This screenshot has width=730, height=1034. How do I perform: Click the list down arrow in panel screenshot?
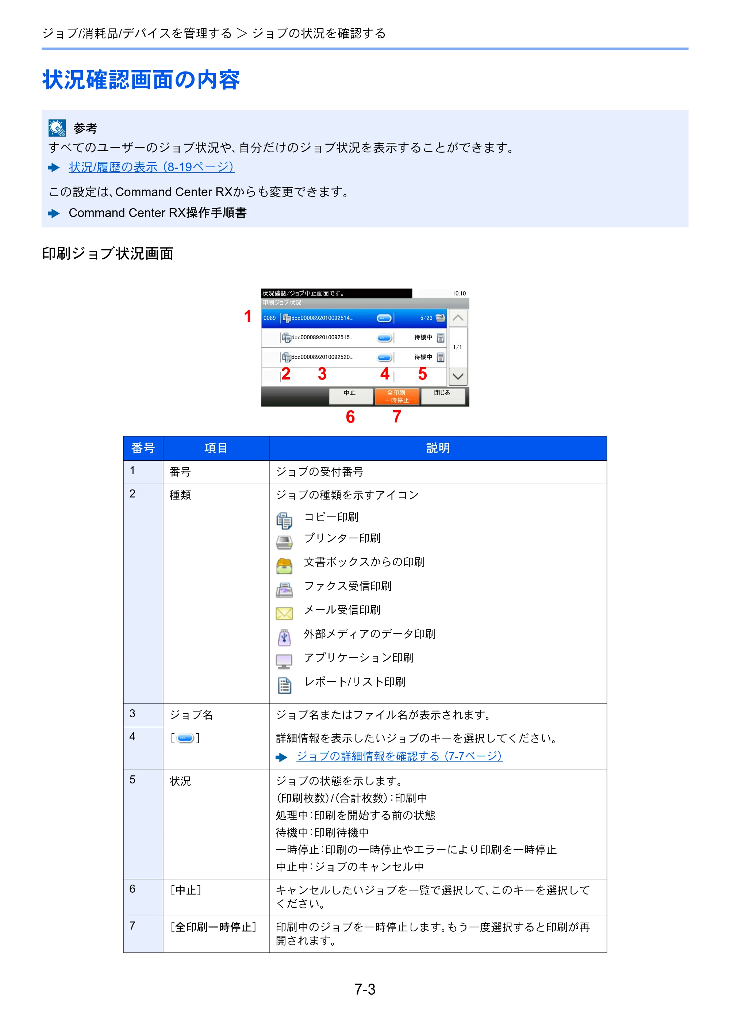[458, 376]
